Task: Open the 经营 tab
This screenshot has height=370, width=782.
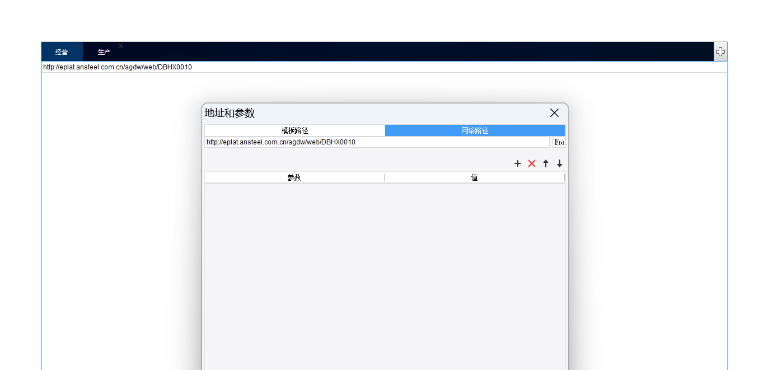Action: click(62, 52)
